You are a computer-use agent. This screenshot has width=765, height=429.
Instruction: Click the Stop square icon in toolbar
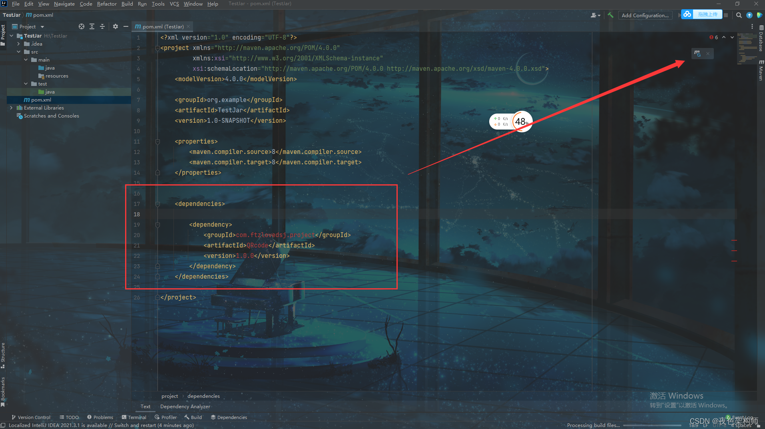point(726,15)
